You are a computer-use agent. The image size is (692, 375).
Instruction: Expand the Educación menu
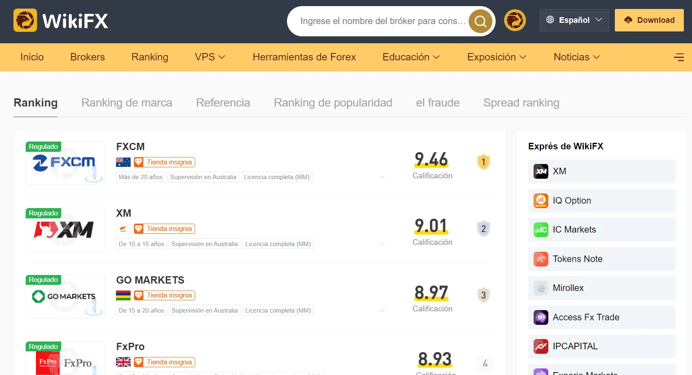(x=411, y=57)
